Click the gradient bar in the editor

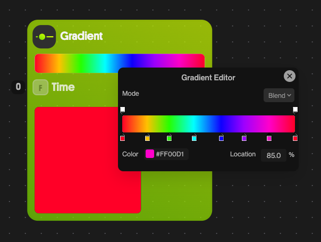[x=208, y=124]
